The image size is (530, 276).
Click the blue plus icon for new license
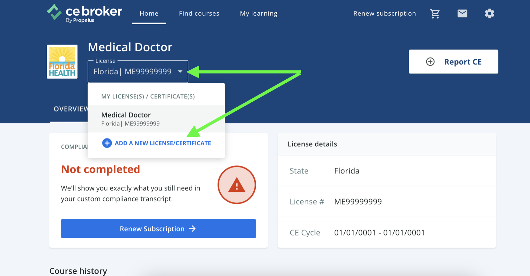tap(107, 143)
